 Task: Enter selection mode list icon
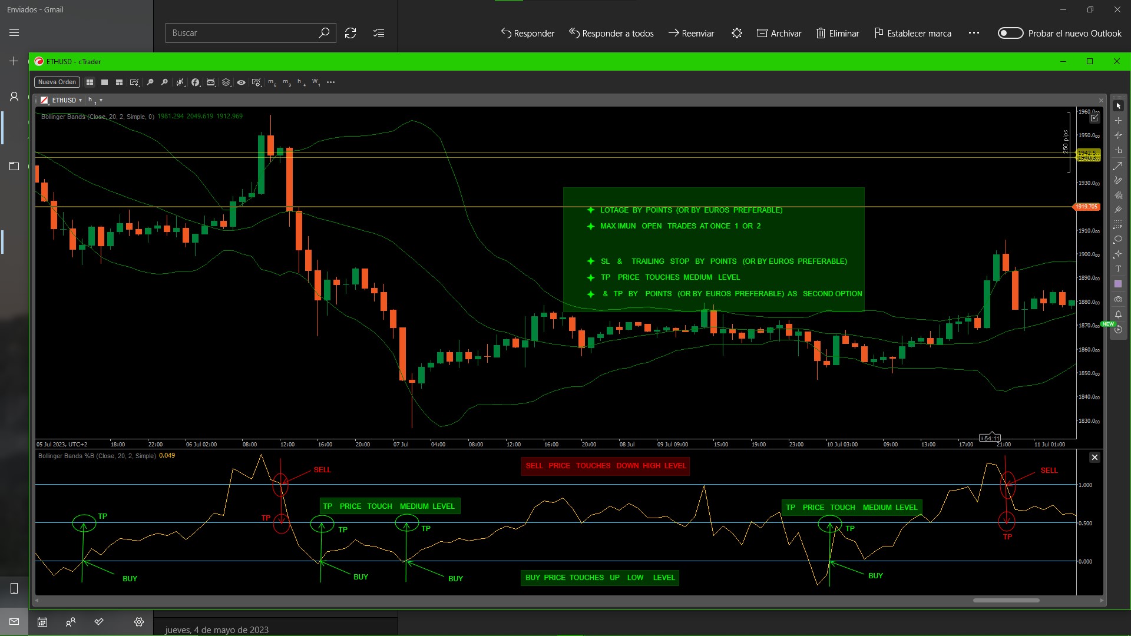(x=379, y=33)
